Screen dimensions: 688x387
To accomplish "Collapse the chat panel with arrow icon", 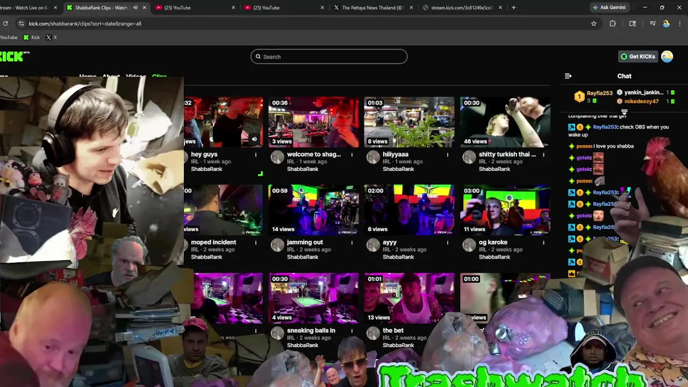I will pos(568,76).
